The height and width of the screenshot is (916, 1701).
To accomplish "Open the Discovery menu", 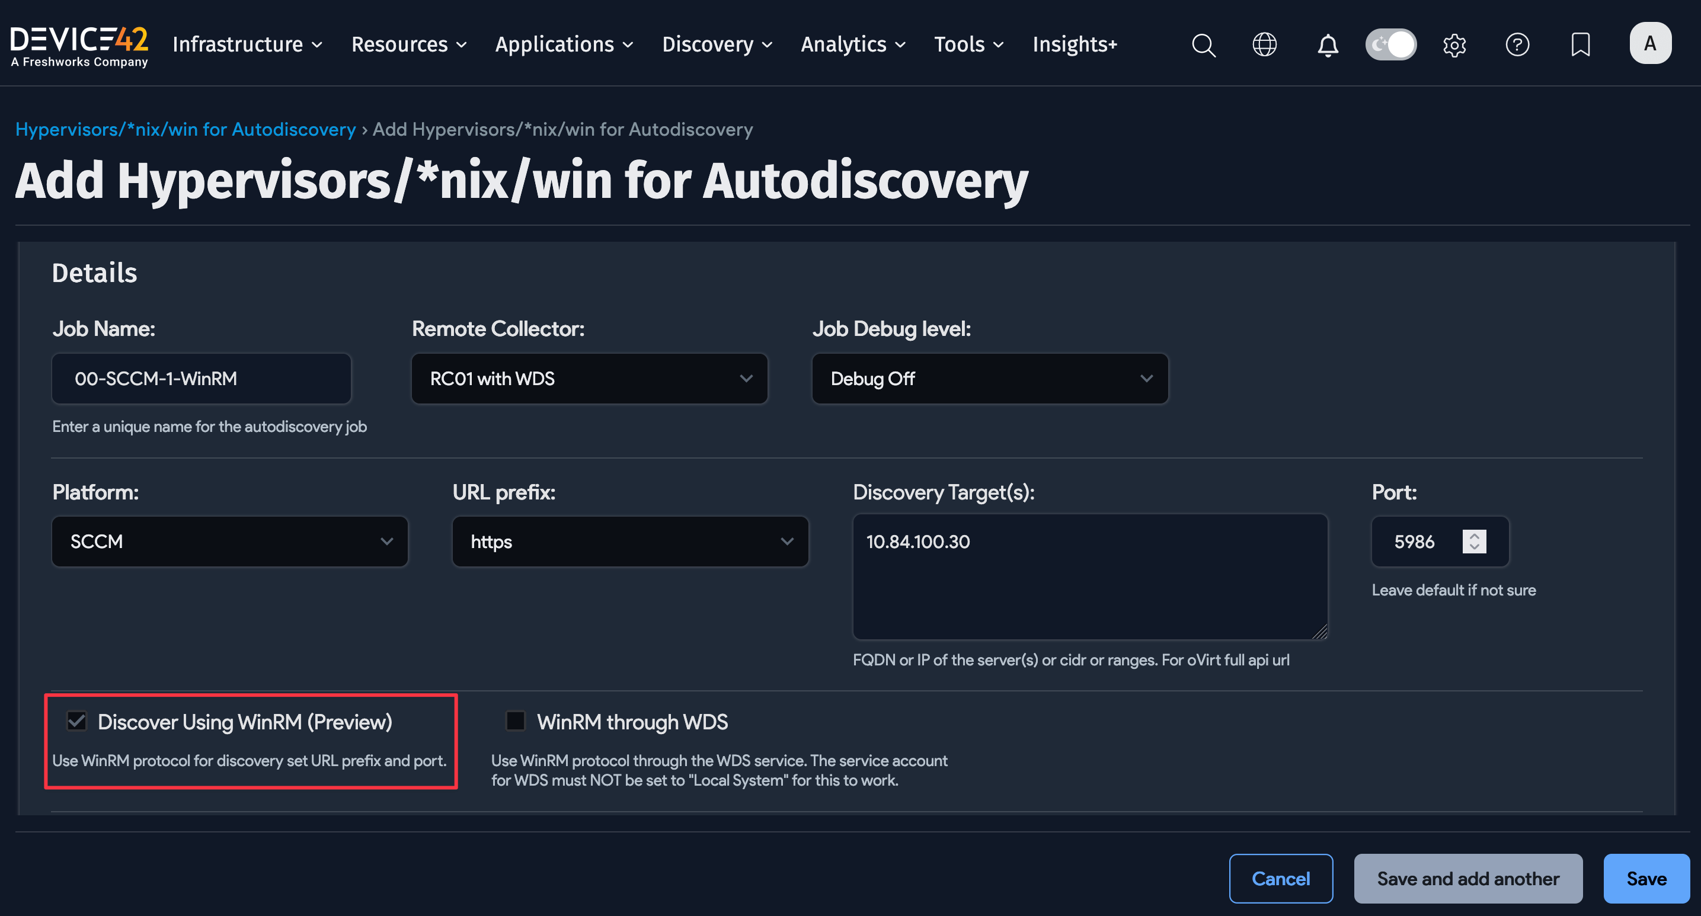I will pos(717,44).
